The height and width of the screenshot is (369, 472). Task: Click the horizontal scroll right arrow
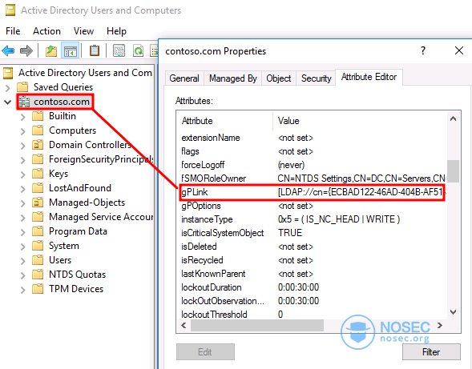[x=440, y=326]
